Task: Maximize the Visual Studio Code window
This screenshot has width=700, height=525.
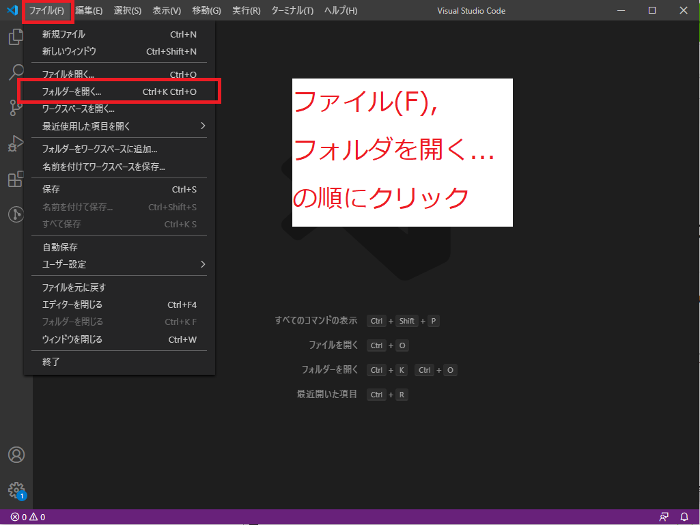Action: point(652,10)
